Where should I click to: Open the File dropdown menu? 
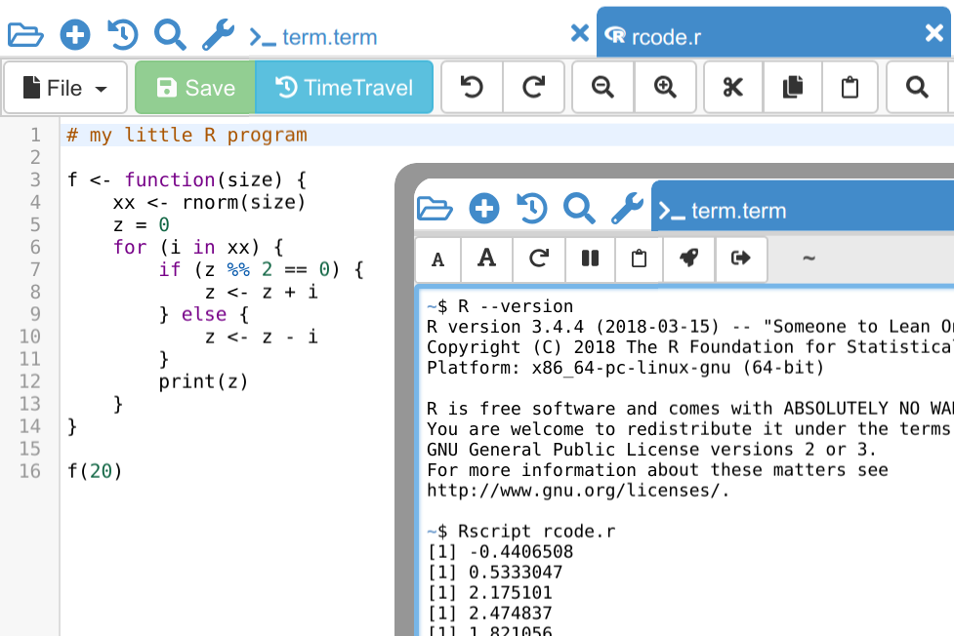(x=65, y=88)
